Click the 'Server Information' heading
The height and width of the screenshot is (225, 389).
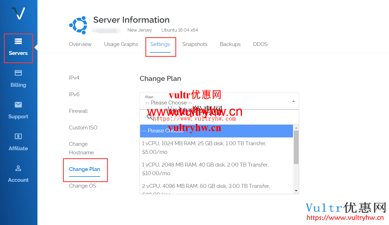pyautogui.click(x=131, y=20)
